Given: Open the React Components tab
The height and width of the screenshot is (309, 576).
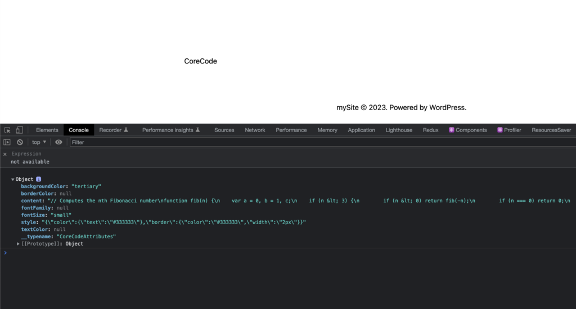Looking at the screenshot, I should point(467,130).
